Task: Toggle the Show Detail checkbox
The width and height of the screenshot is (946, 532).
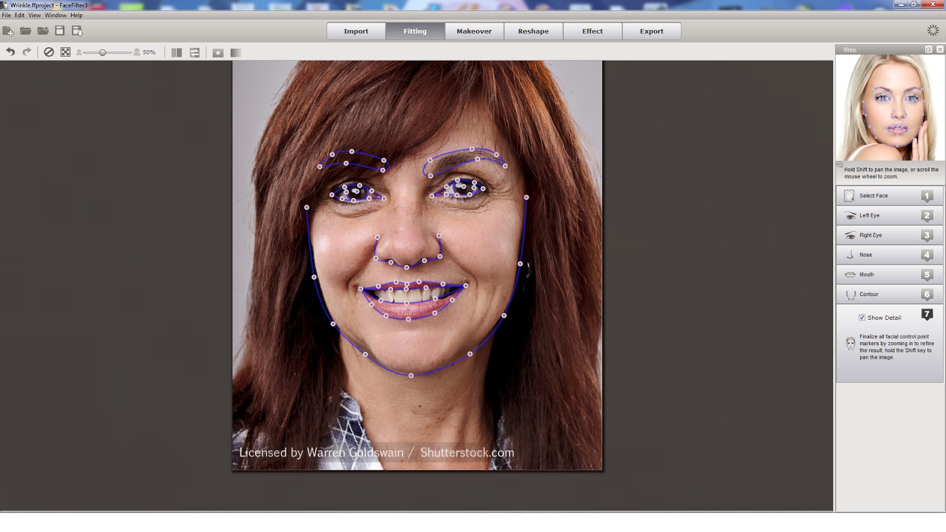Action: (x=862, y=317)
